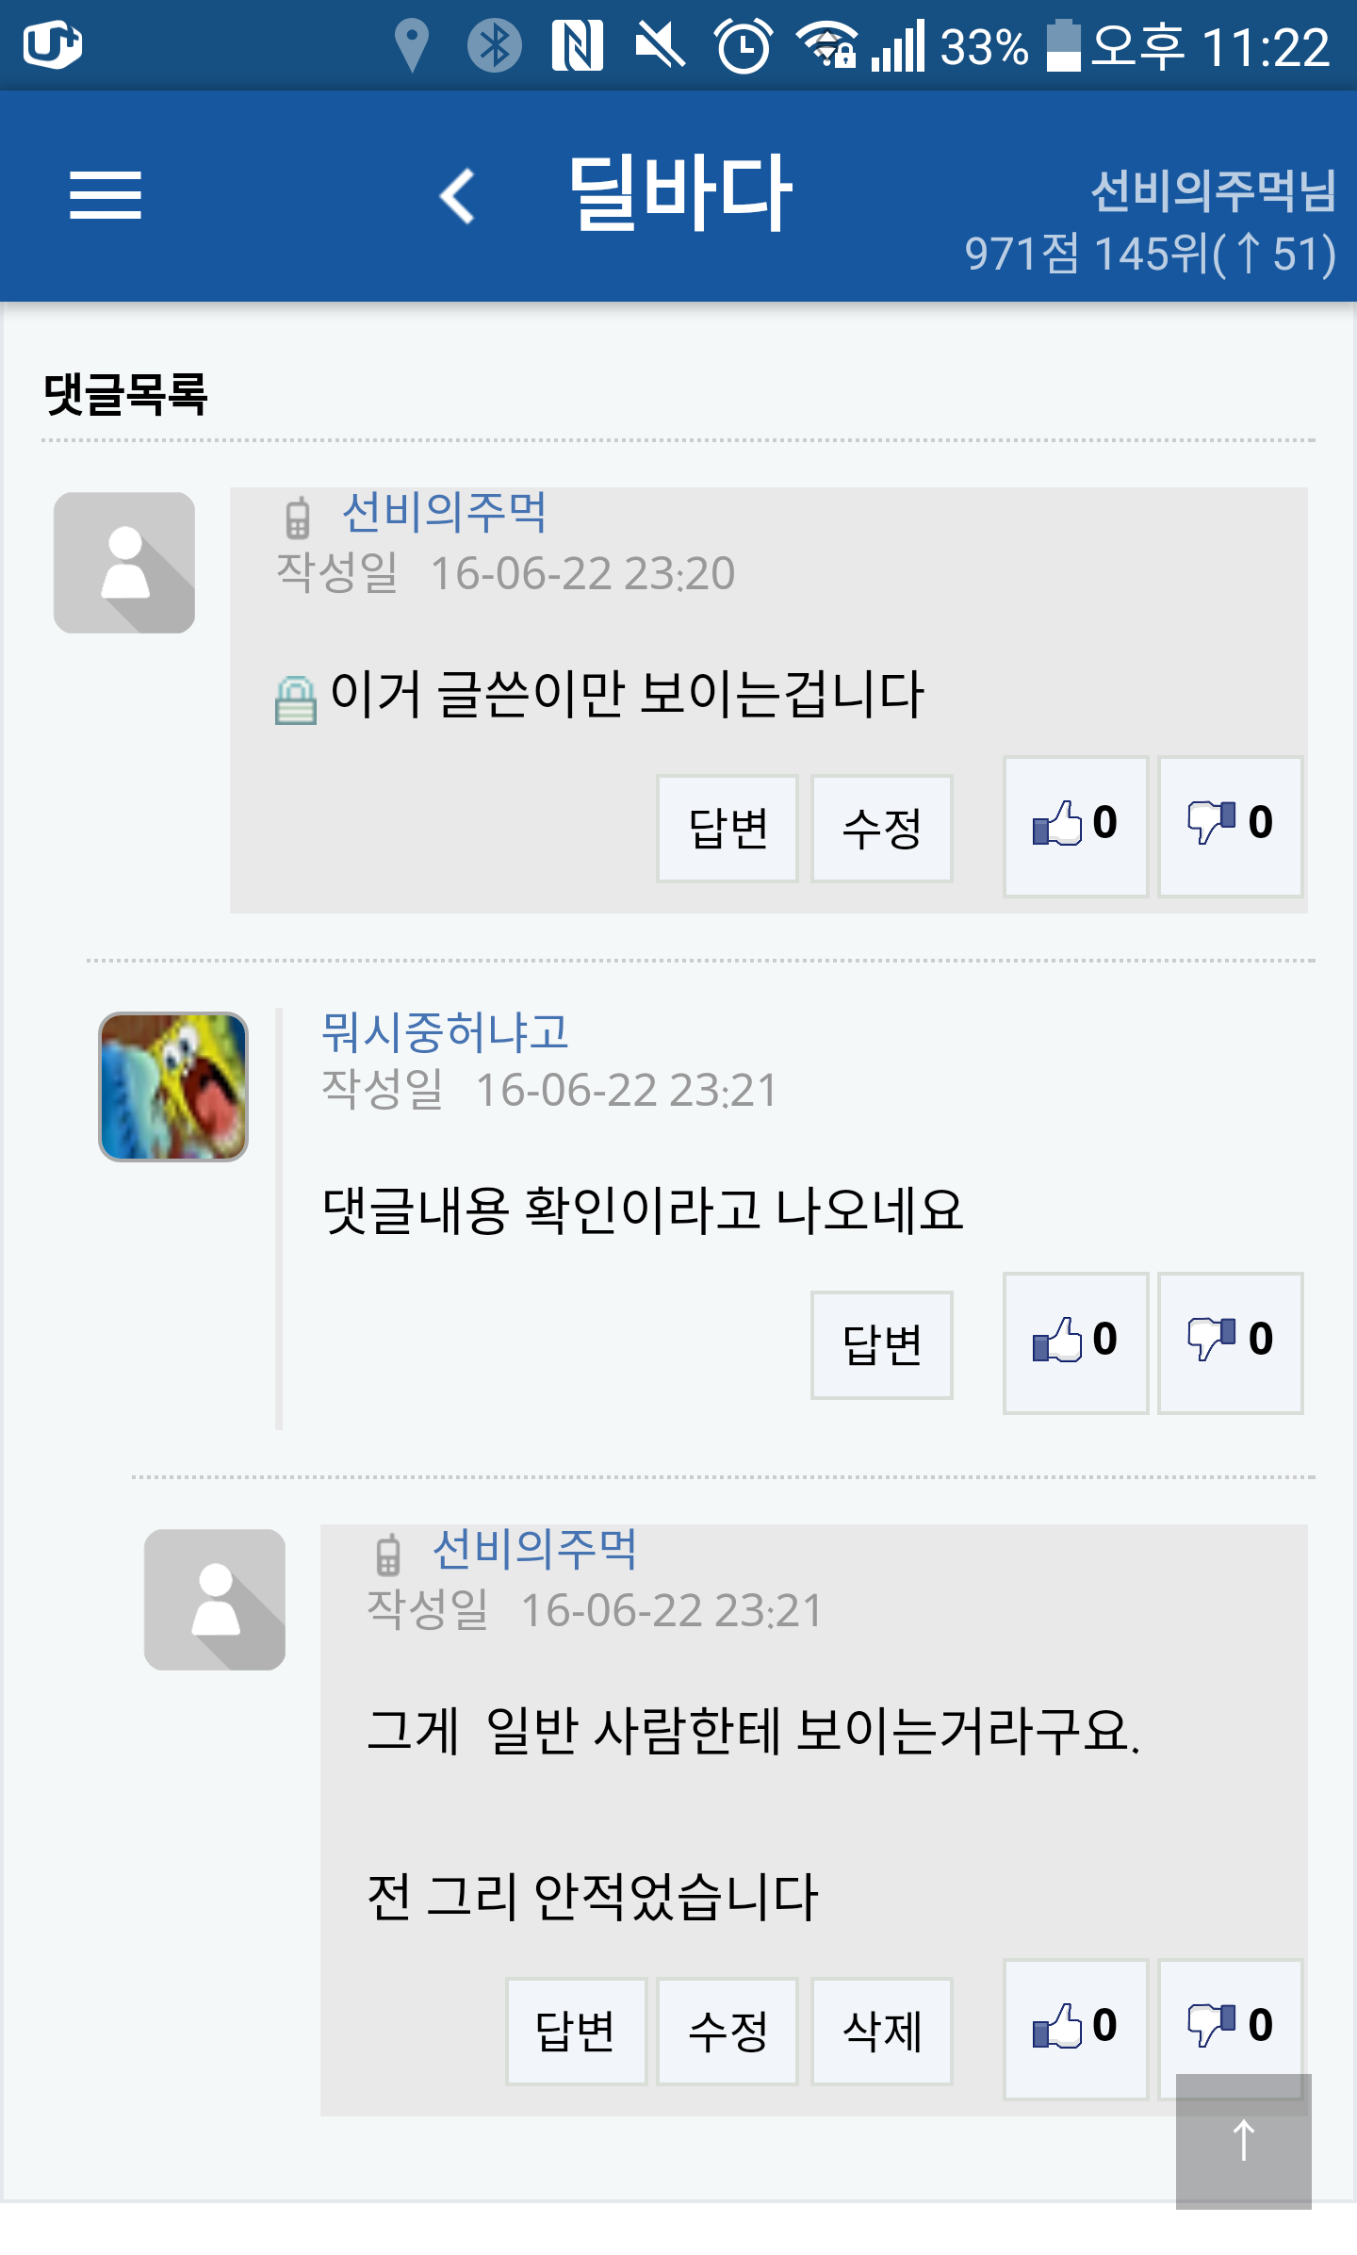Delete (삭제) the last comment
The width and height of the screenshot is (1357, 2255).
882,2032
